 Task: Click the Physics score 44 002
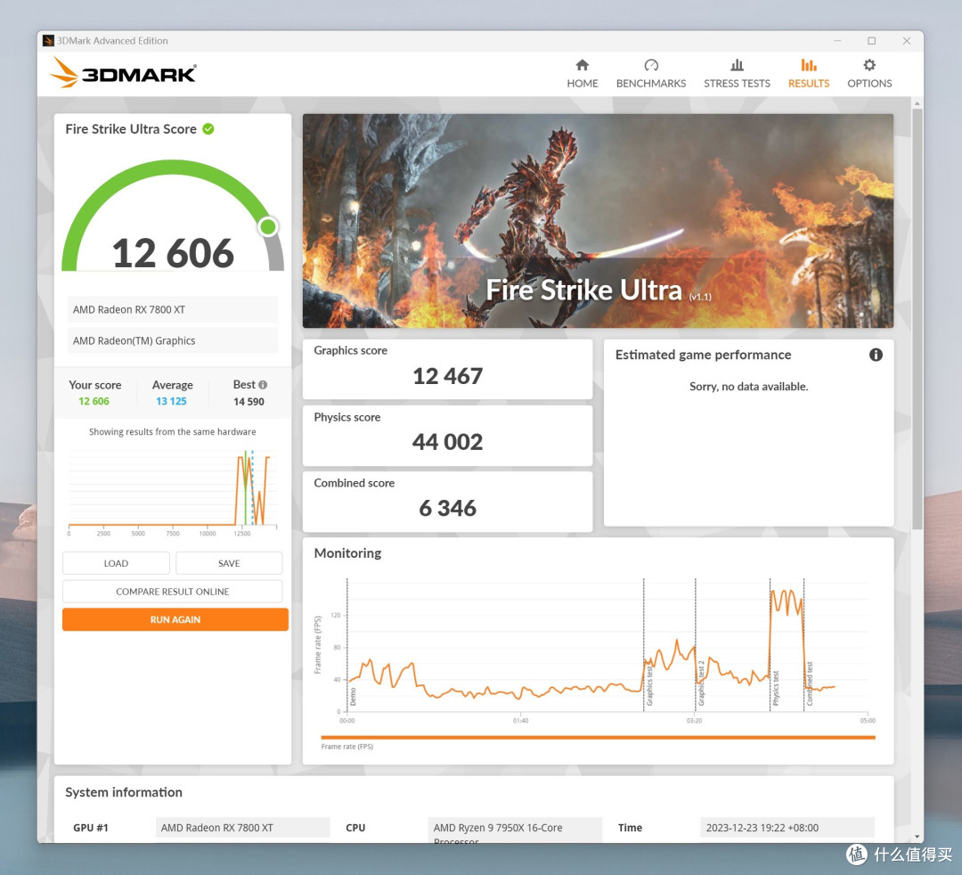click(x=447, y=442)
